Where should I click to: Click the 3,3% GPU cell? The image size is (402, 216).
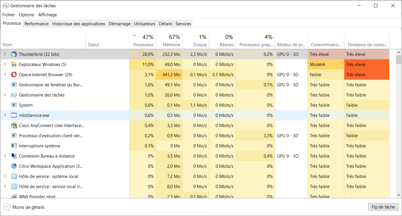click(255, 136)
